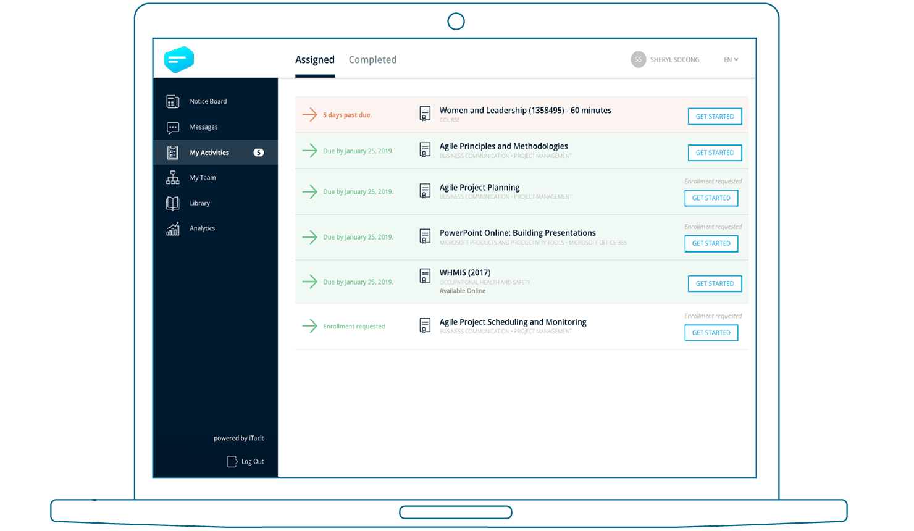
Task: Open the Notice Board icon
Action: click(173, 101)
